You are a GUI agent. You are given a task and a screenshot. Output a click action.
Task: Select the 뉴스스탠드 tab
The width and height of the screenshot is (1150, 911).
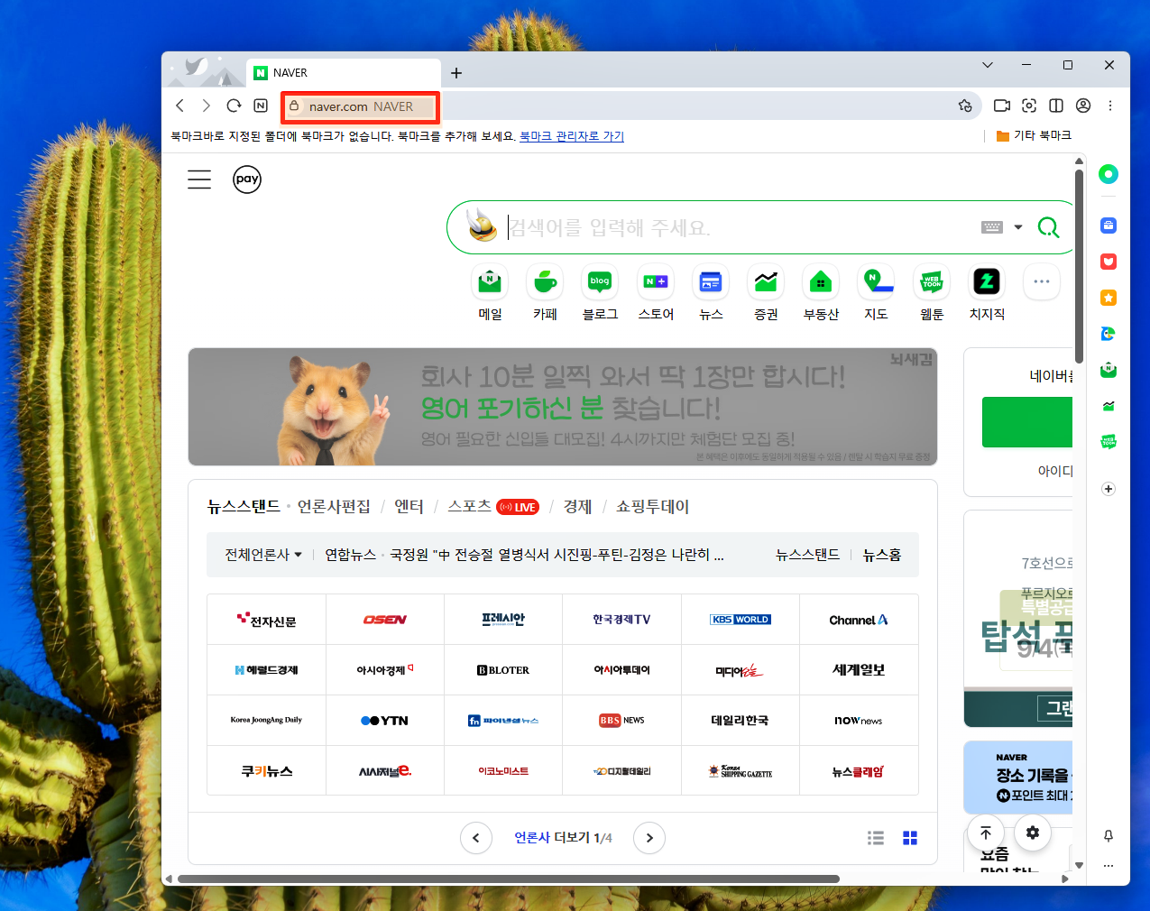[244, 507]
